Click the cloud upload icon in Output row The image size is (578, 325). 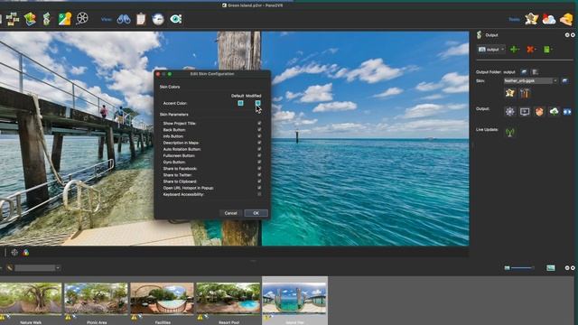tap(554, 111)
